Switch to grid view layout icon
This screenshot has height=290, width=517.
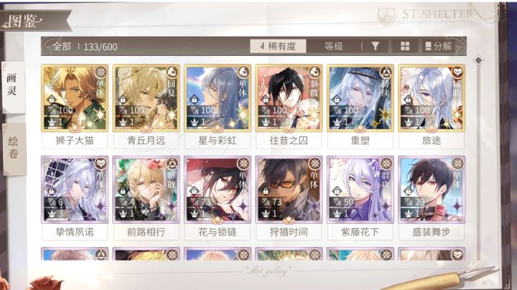point(405,46)
